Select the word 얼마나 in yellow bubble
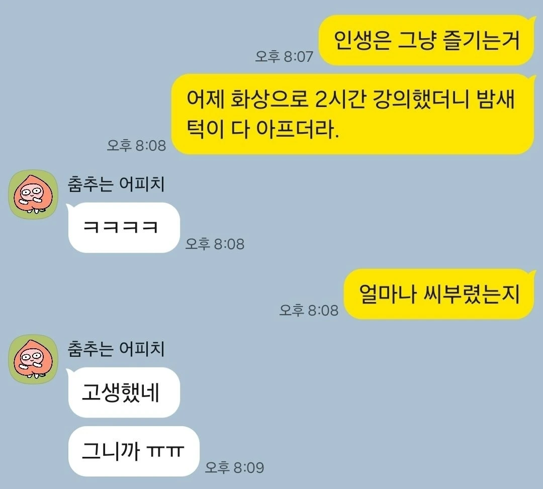This screenshot has width=543, height=489. point(387,294)
